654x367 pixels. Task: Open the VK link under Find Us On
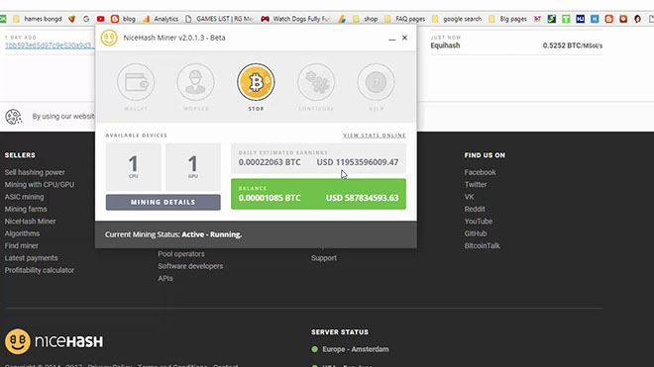470,197
